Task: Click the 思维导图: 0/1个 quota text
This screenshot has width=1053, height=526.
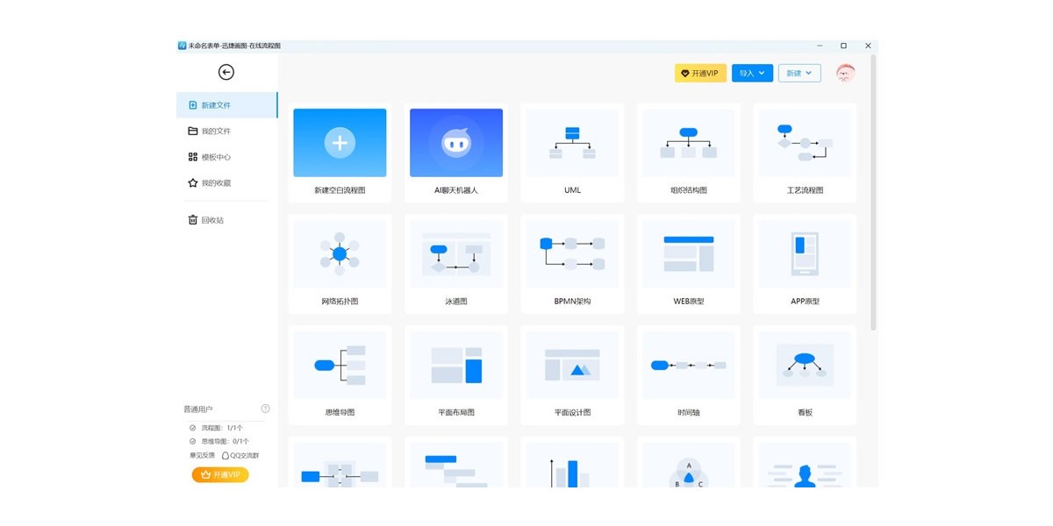Action: click(226, 442)
